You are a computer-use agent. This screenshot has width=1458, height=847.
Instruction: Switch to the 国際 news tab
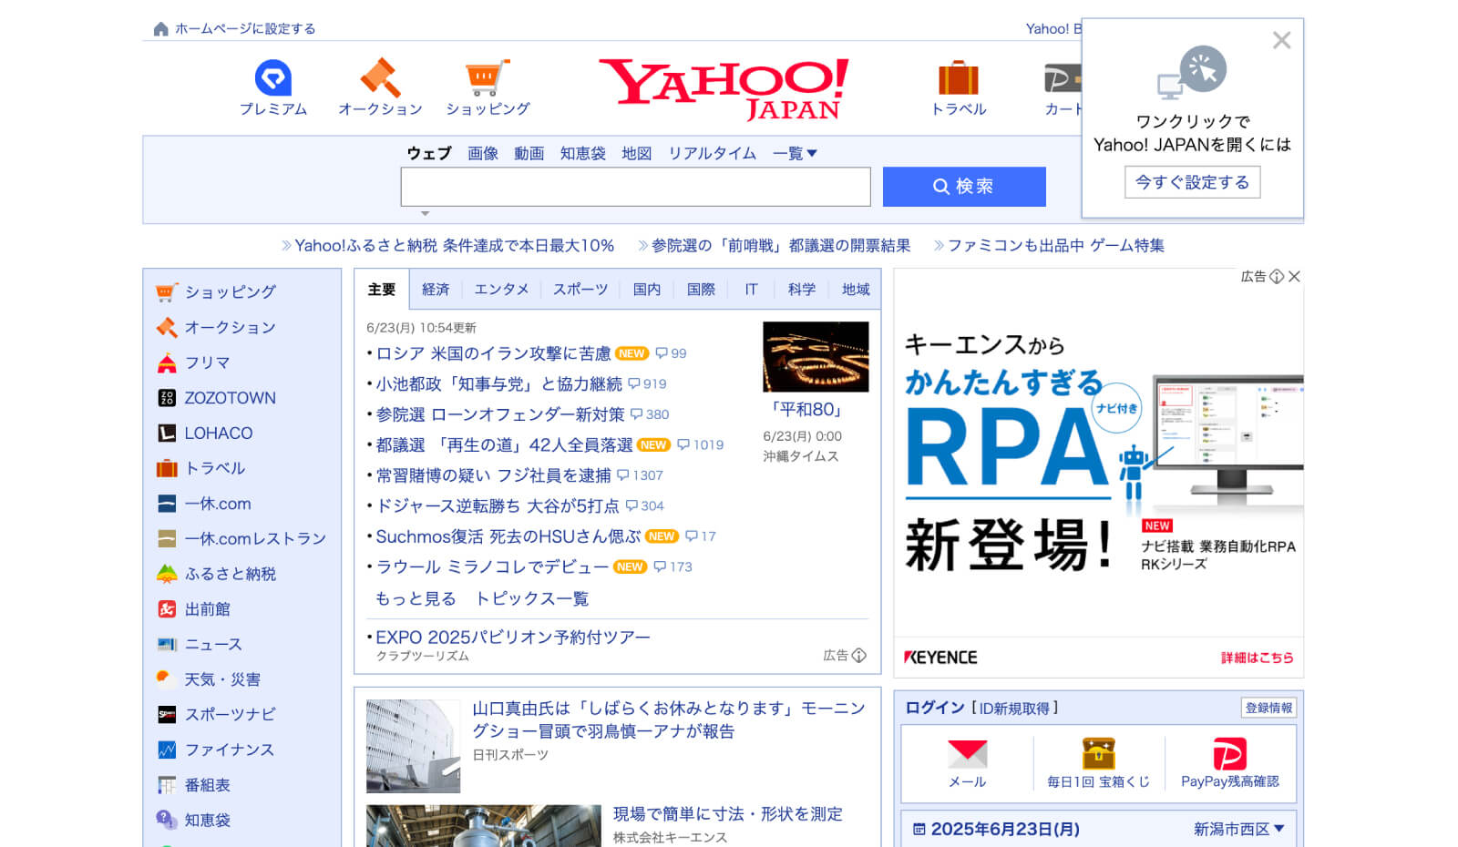coord(701,290)
